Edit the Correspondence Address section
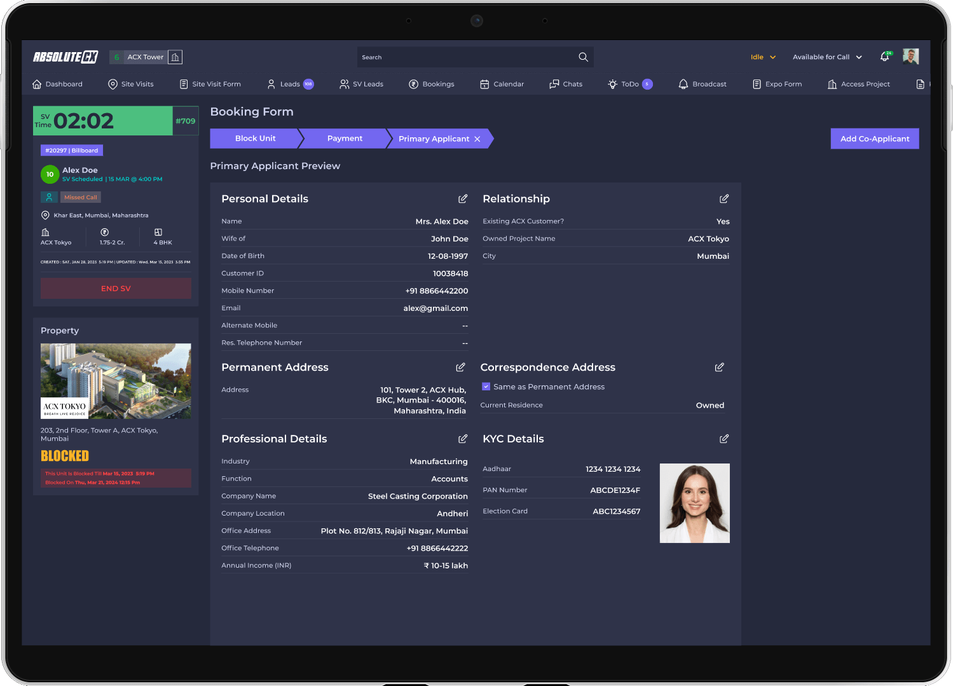The image size is (953, 686). click(719, 367)
